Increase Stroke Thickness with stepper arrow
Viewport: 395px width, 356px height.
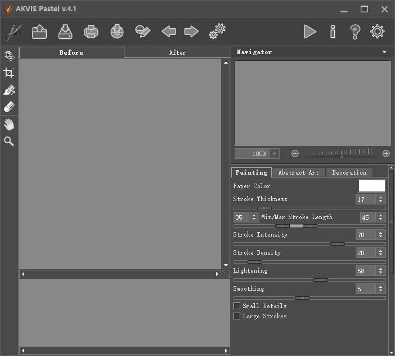pos(380,198)
